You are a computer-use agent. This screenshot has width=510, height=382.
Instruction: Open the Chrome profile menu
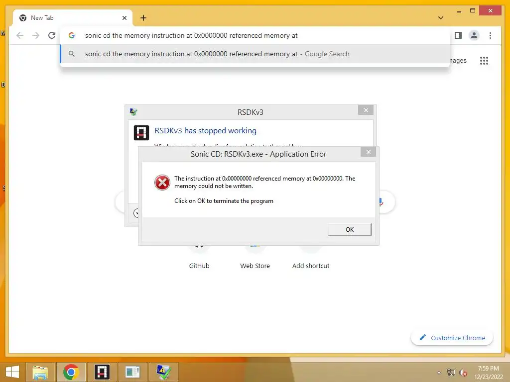point(474,35)
